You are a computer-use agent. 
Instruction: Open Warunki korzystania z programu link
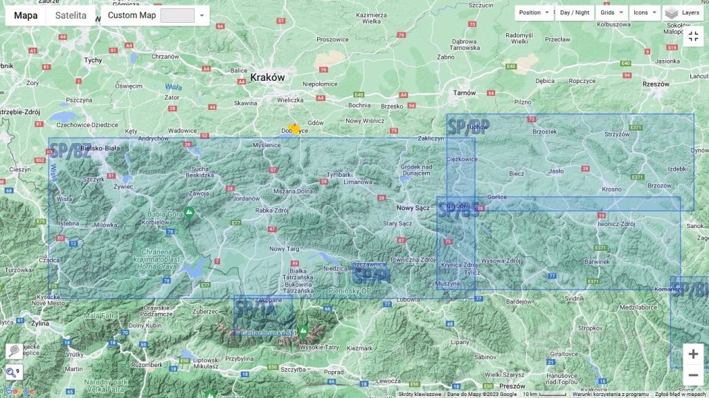pyautogui.click(x=610, y=395)
